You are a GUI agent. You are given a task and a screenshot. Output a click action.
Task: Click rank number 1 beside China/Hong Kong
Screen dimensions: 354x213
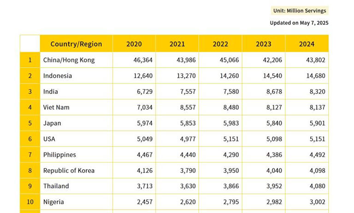tap(30, 60)
